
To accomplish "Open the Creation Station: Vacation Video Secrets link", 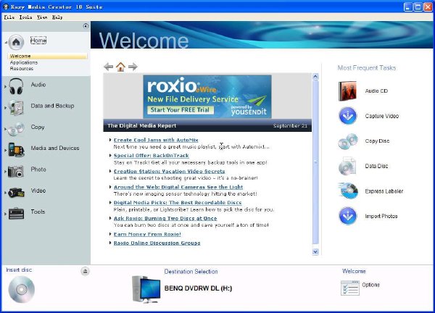I will [x=169, y=171].
